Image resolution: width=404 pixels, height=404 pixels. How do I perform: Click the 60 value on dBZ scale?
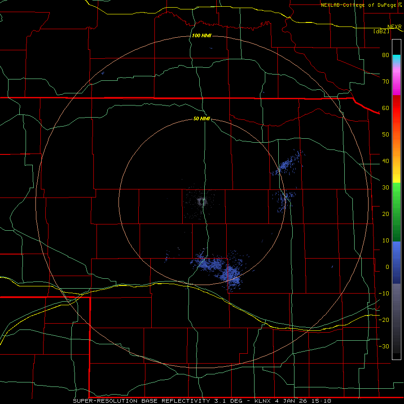click(x=386, y=108)
